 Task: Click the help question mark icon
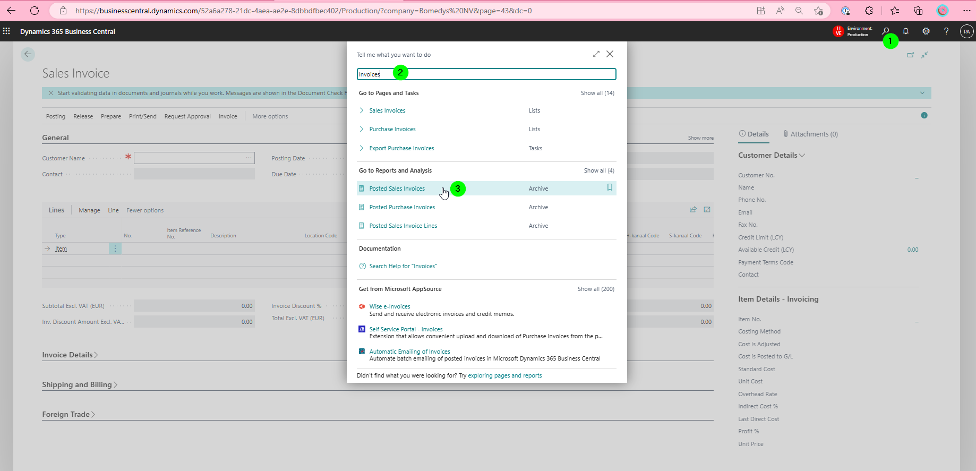tap(946, 31)
